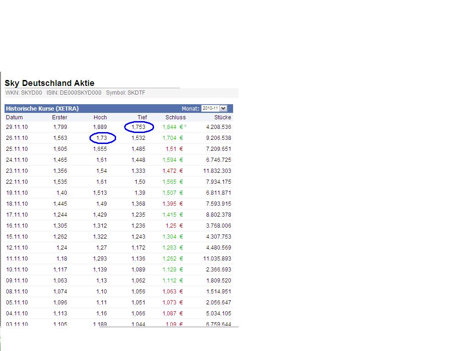Image resolution: width=468 pixels, height=351 pixels.
Task: Click the Symbol SKDTF text
Action: click(126, 93)
